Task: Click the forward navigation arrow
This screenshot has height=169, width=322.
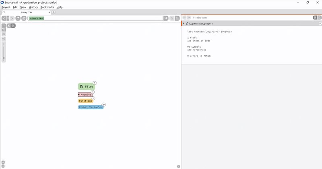Action: [12, 18]
